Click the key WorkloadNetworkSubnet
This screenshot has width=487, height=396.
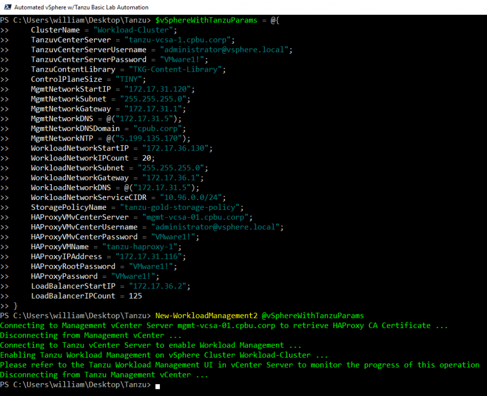point(78,168)
